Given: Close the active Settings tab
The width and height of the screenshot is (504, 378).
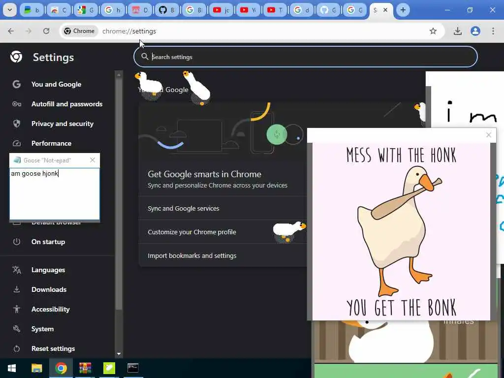Looking at the screenshot, I should click(385, 10).
